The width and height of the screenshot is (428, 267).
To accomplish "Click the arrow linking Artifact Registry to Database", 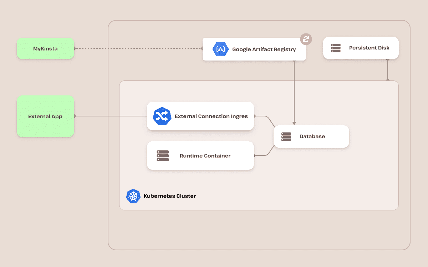I will (294, 93).
